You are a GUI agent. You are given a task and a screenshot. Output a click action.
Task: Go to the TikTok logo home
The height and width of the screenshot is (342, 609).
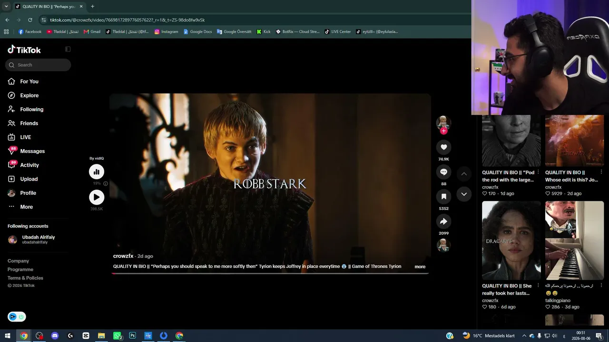pyautogui.click(x=24, y=49)
